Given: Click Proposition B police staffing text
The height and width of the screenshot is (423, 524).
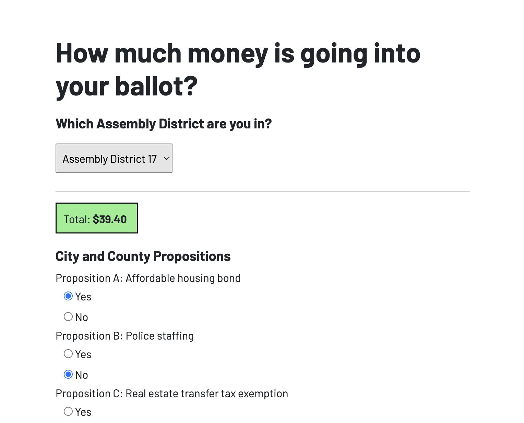Looking at the screenshot, I should [x=124, y=336].
